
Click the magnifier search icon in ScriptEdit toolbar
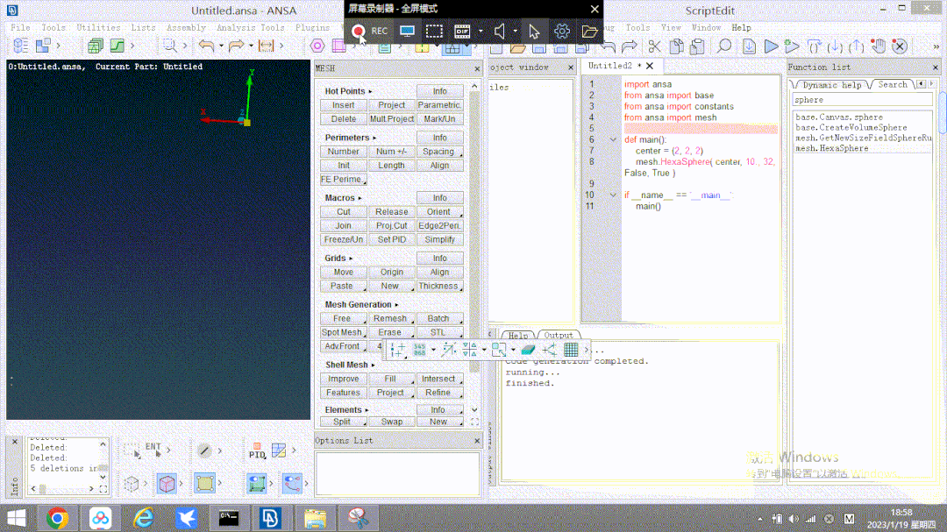[725, 46]
